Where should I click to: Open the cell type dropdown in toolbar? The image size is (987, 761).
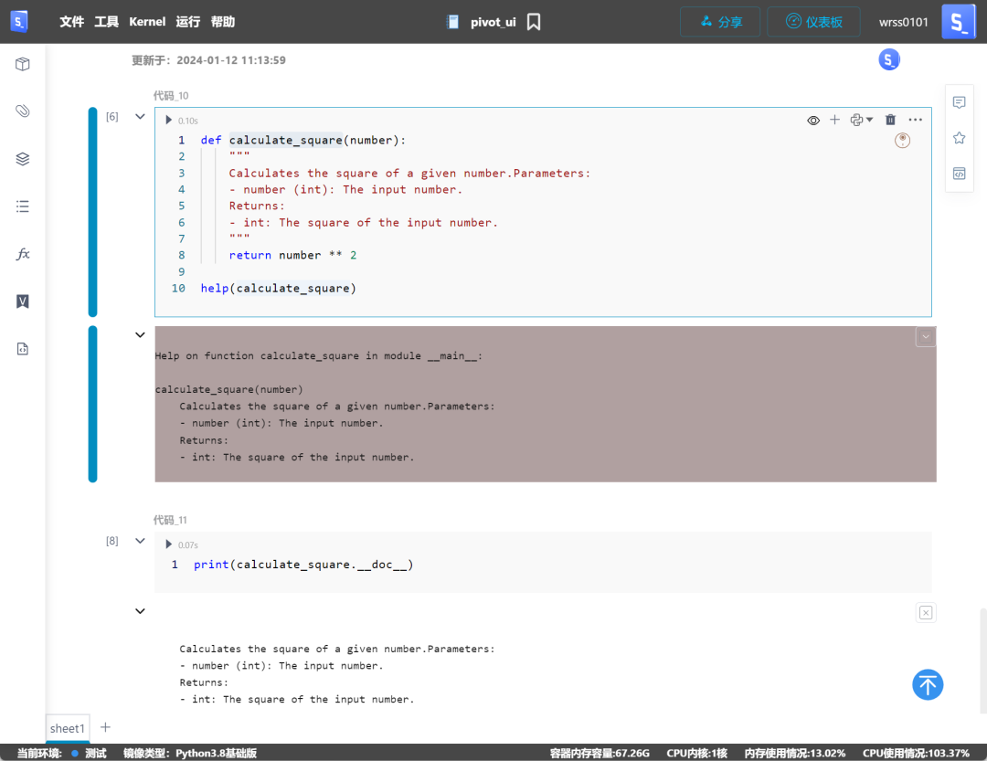[861, 120]
